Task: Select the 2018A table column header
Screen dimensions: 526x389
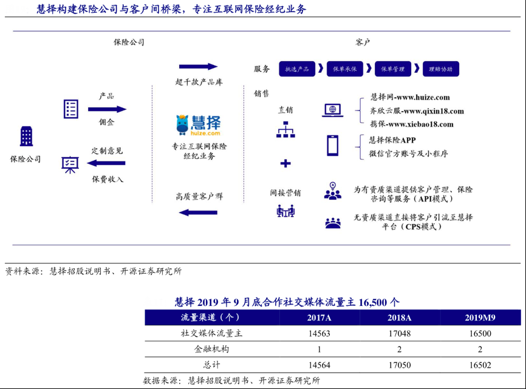Action: click(x=399, y=317)
